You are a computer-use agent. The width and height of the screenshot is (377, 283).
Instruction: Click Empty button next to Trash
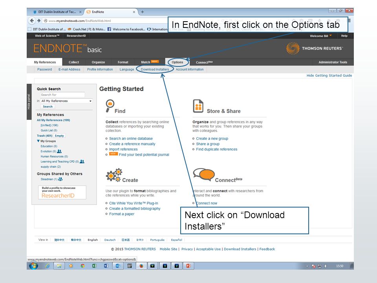point(59,136)
